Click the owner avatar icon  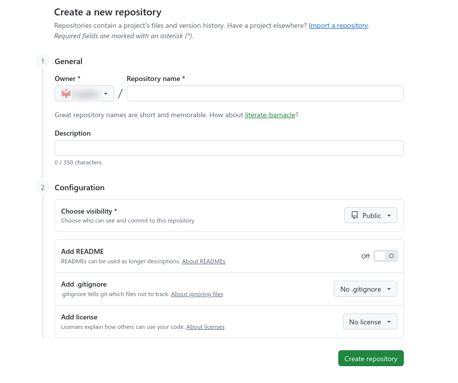tap(66, 93)
